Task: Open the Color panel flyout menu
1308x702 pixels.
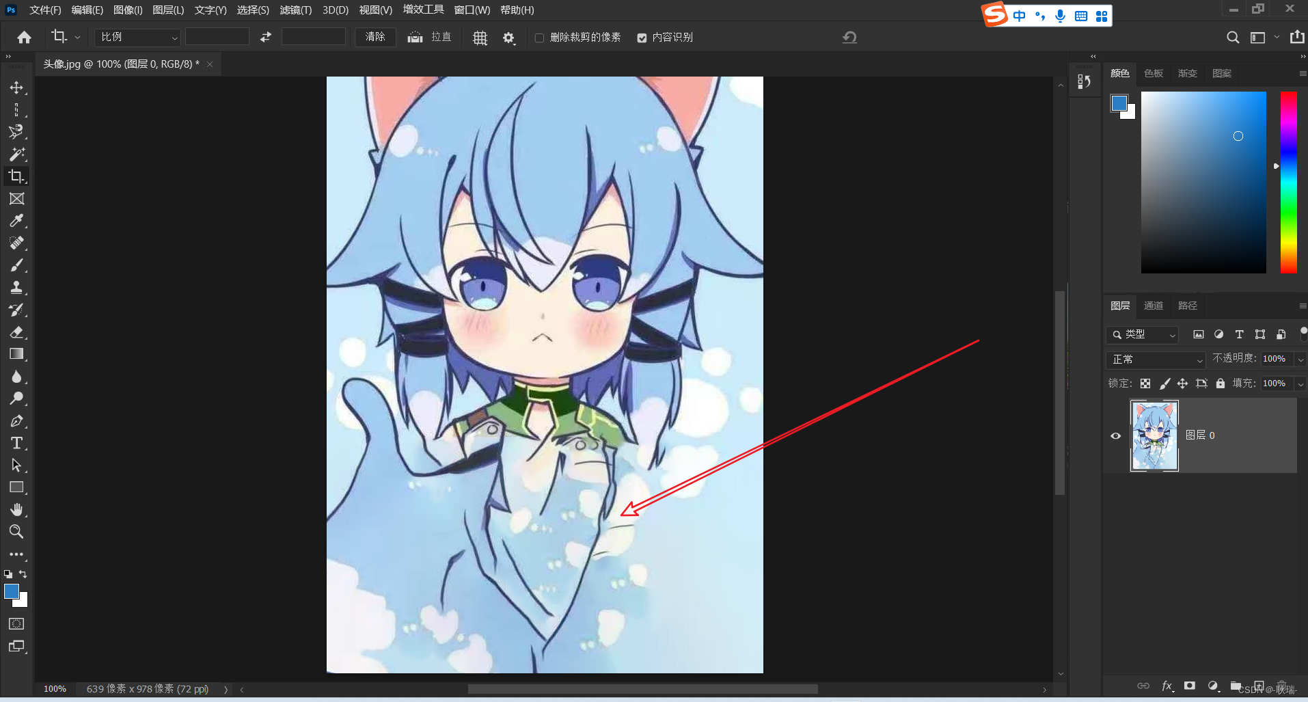Action: [x=1303, y=73]
